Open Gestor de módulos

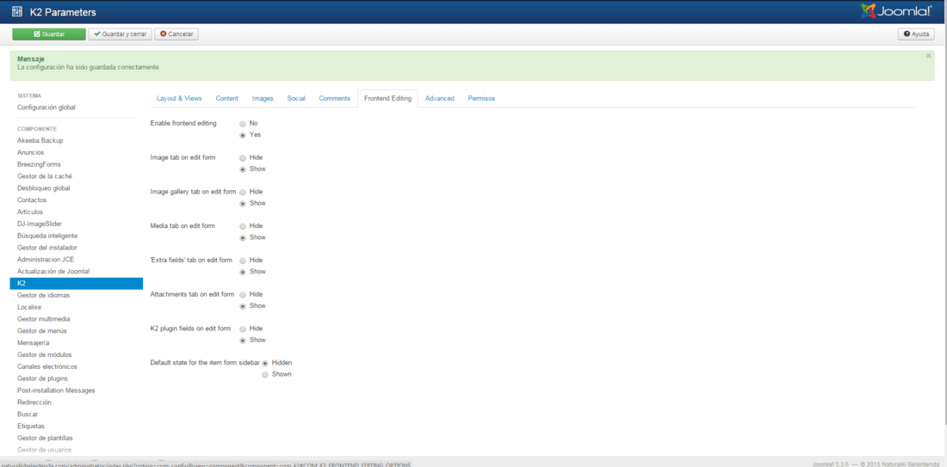click(44, 355)
